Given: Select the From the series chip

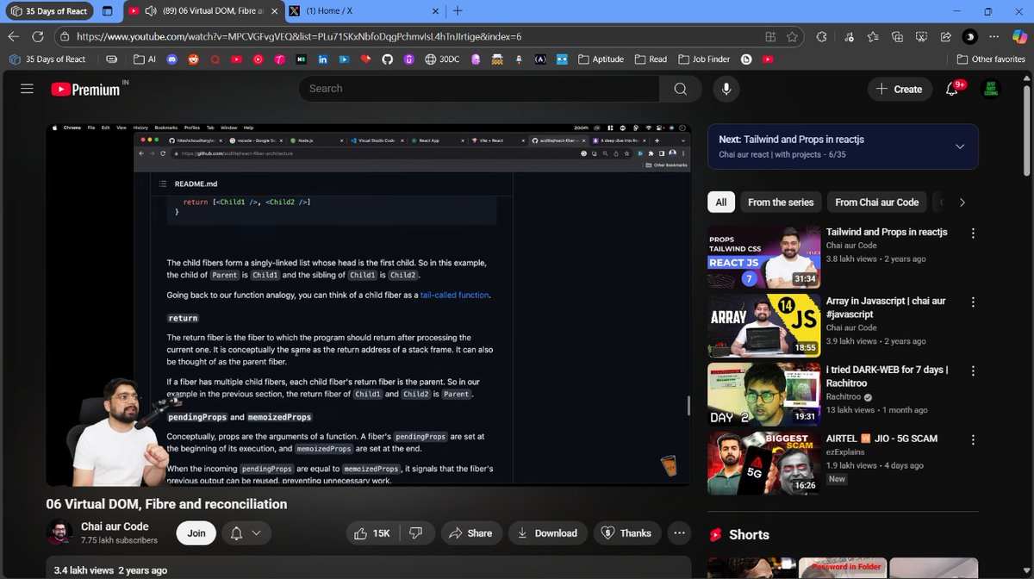Looking at the screenshot, I should point(781,202).
